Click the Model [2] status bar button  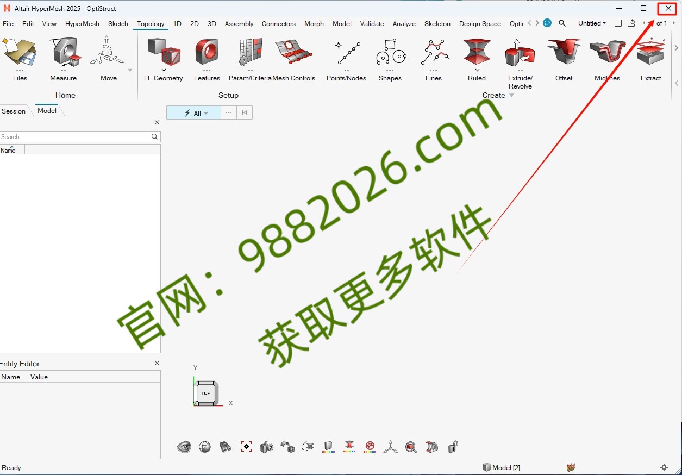point(502,467)
